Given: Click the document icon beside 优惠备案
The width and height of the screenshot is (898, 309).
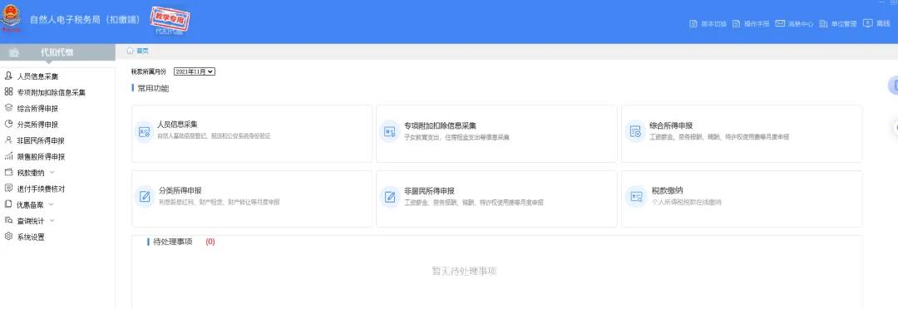Looking at the screenshot, I should pyautogui.click(x=8, y=204).
